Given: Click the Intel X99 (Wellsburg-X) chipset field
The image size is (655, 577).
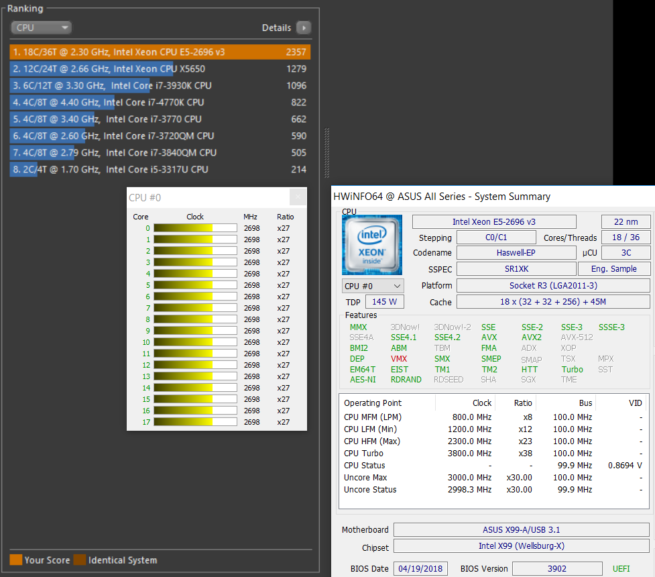Looking at the screenshot, I should (522, 546).
